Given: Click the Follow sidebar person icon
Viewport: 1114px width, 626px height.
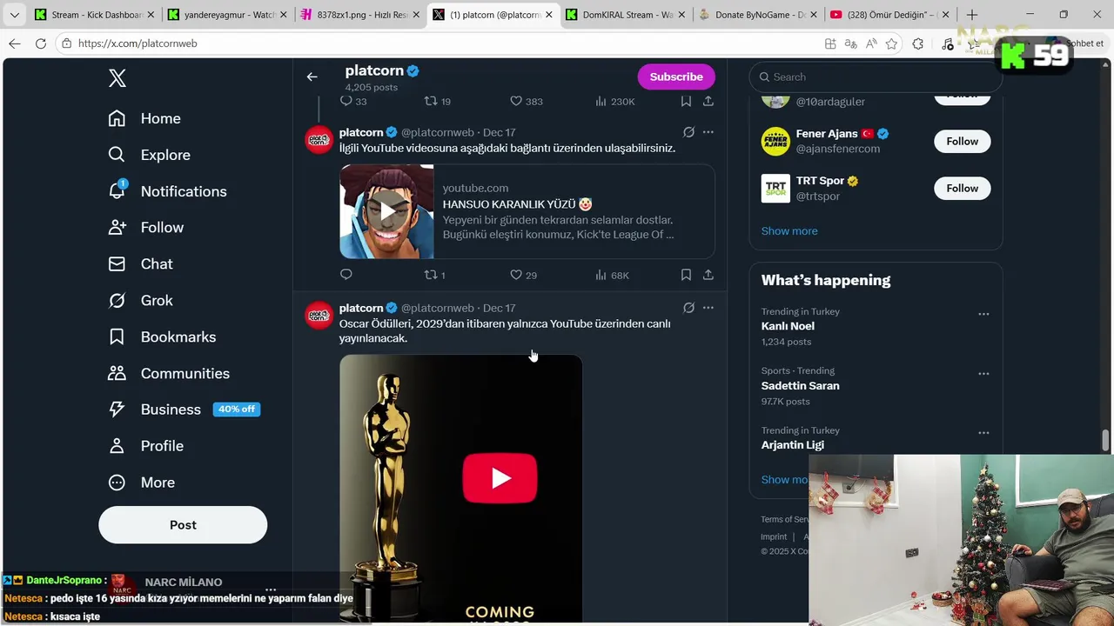Looking at the screenshot, I should pos(117,227).
